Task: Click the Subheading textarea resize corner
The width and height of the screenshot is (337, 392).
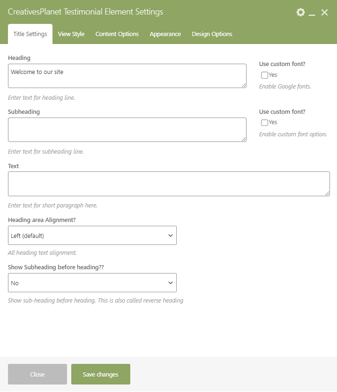Action: (244, 139)
